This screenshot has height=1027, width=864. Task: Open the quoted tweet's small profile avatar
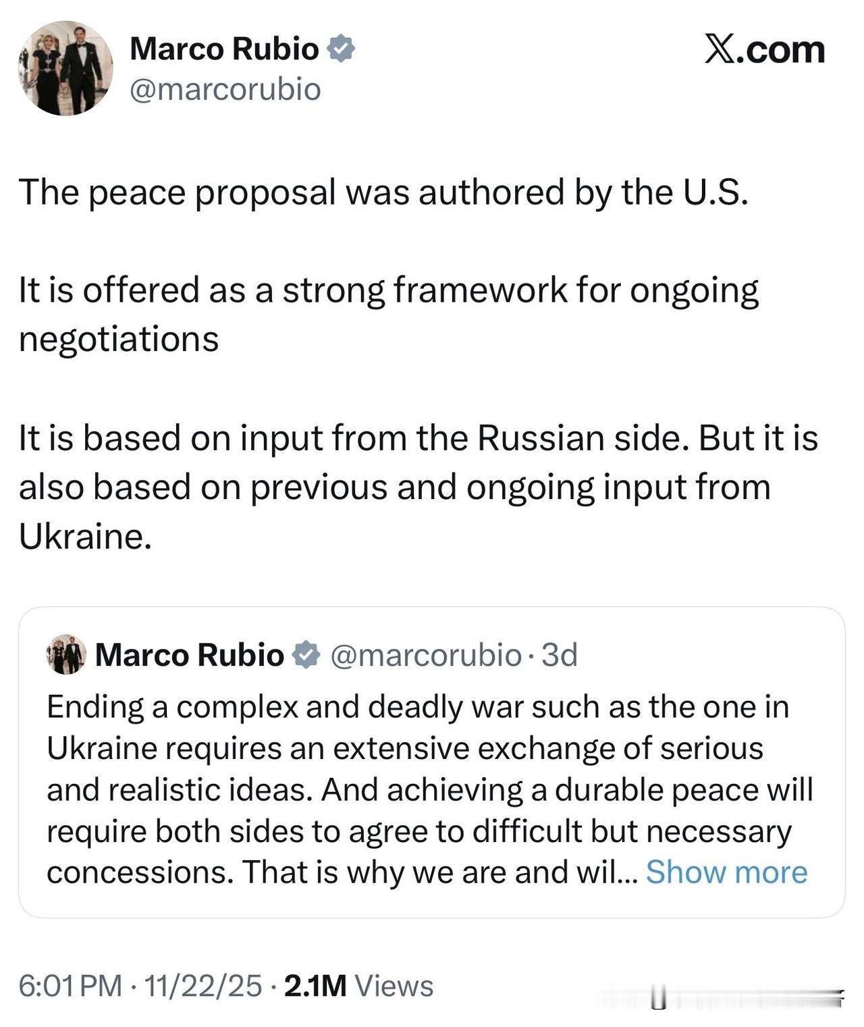(65, 652)
